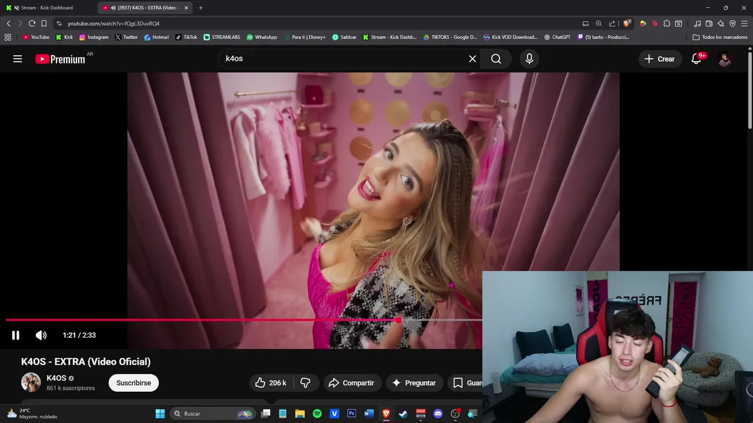
Task: Open the WhatsApp bookmark
Action: point(262,37)
